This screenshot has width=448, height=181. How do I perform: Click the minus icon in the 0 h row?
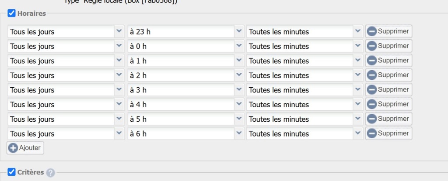pyautogui.click(x=371, y=46)
